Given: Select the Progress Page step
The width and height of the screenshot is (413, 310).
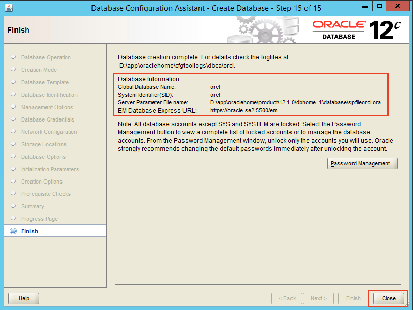Looking at the screenshot, I should click(x=39, y=219).
